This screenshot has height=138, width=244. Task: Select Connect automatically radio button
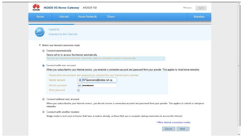pyautogui.click(x=43, y=51)
